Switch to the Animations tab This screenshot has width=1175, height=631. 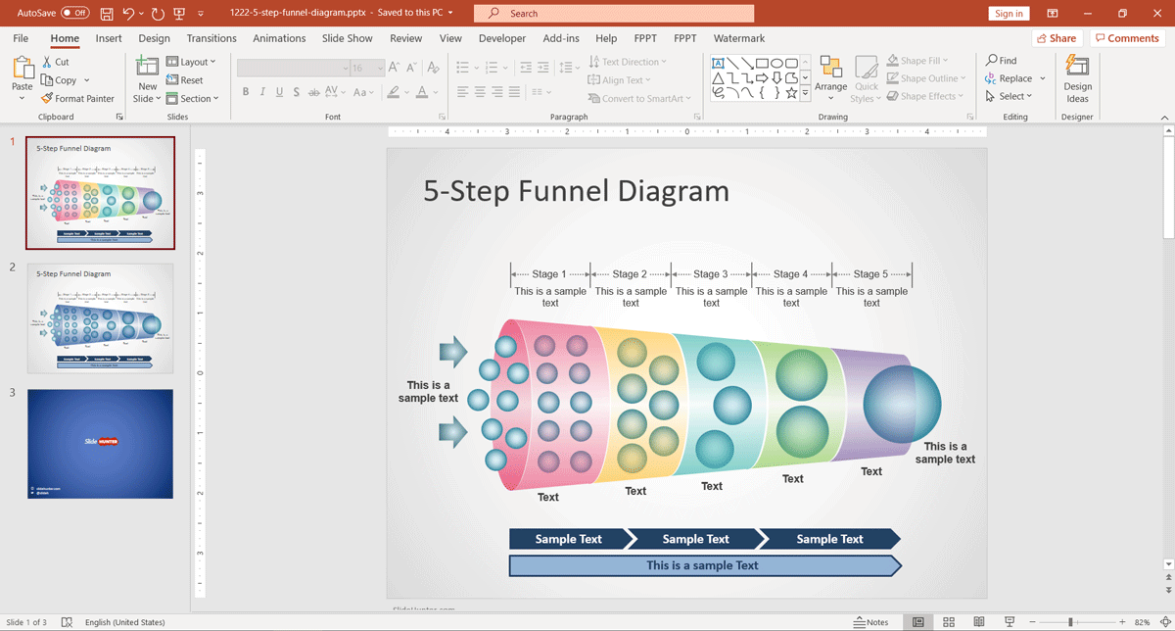tap(279, 38)
